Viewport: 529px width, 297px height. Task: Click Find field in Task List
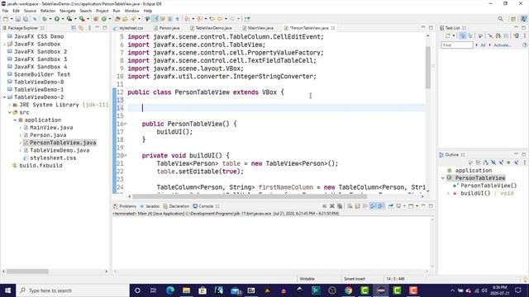[457, 45]
